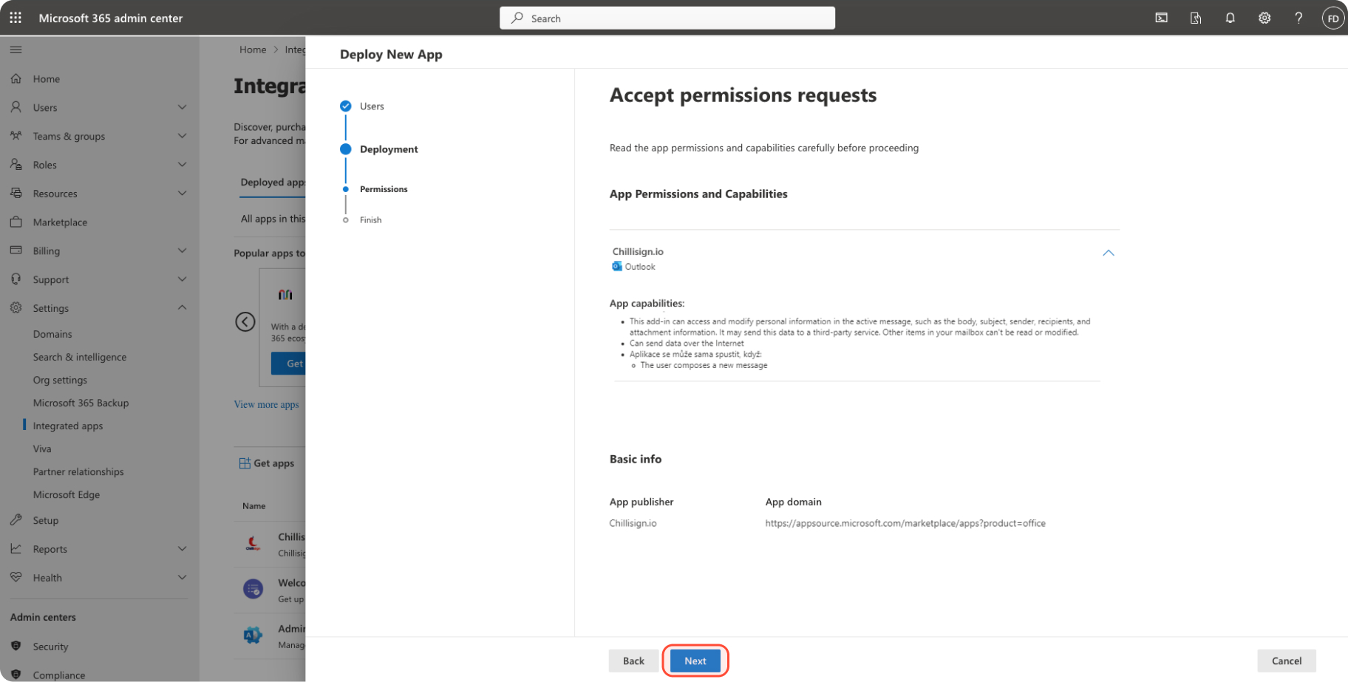Expand the Teams & groups chevron
1348x682 pixels.
pos(182,136)
